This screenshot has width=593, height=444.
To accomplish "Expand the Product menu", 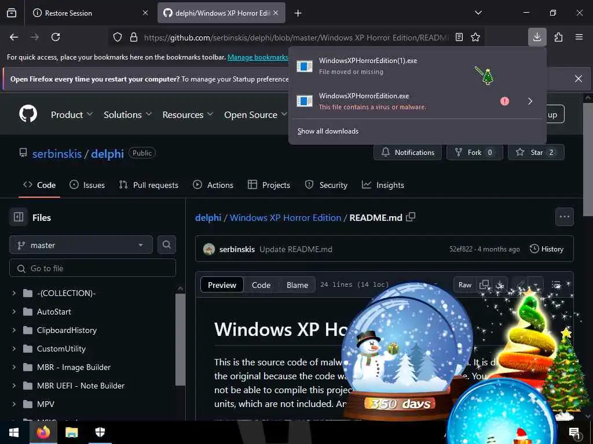I will coord(71,114).
